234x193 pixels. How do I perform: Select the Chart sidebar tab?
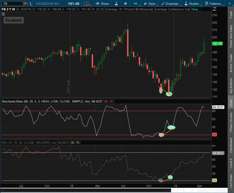(x=231, y=103)
